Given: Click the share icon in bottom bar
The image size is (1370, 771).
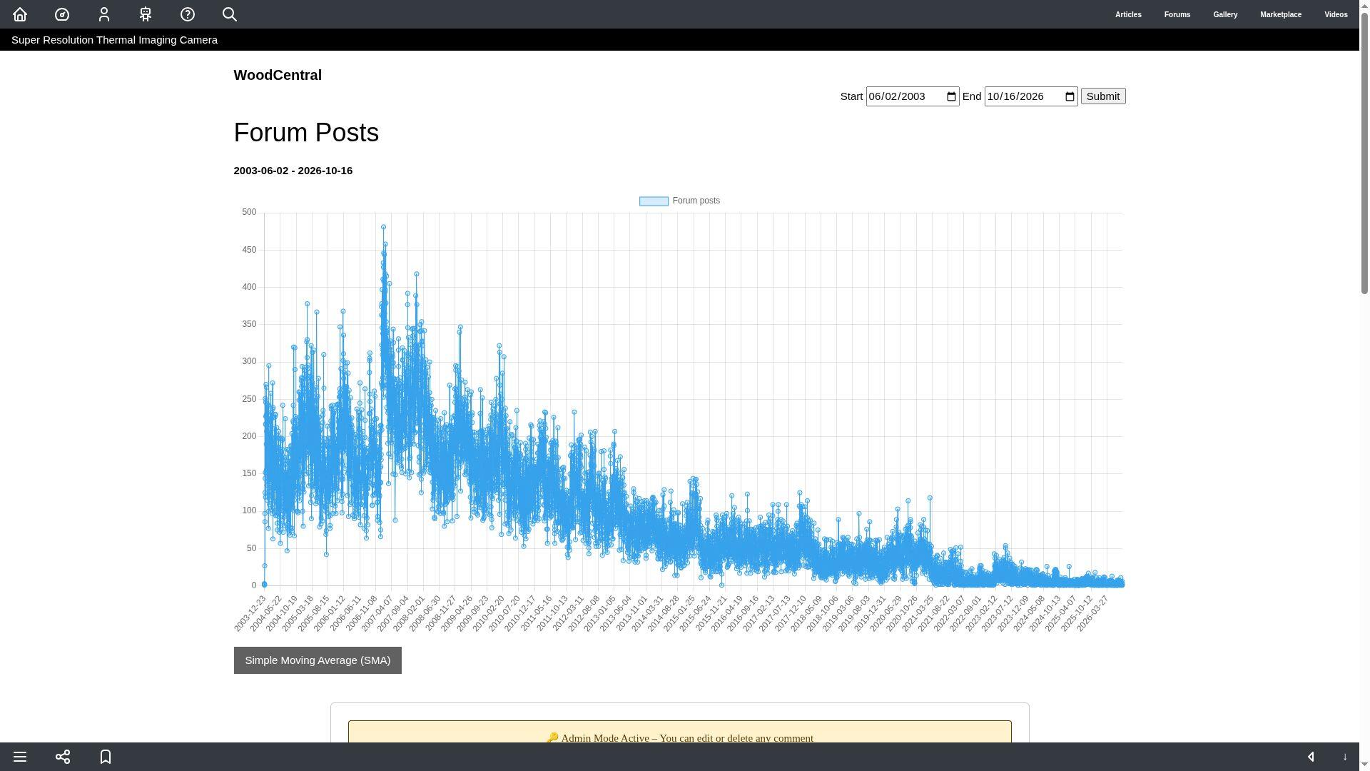Looking at the screenshot, I should (x=63, y=757).
